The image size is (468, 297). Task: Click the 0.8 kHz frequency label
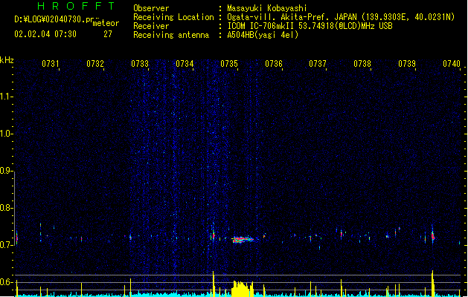coord(6,208)
